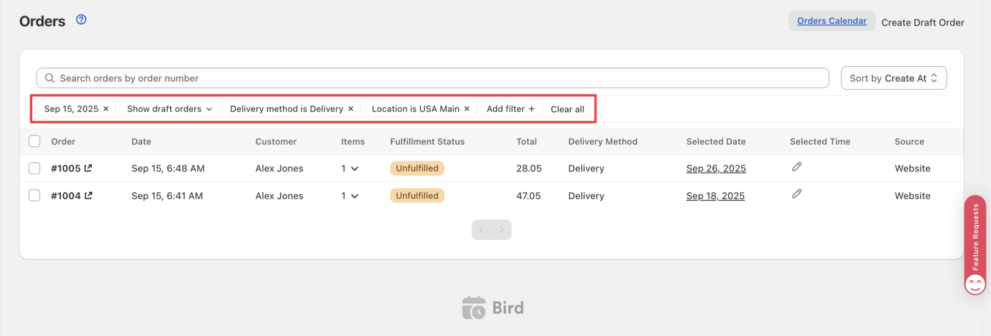Click Website source in #1005 row

[912, 168]
